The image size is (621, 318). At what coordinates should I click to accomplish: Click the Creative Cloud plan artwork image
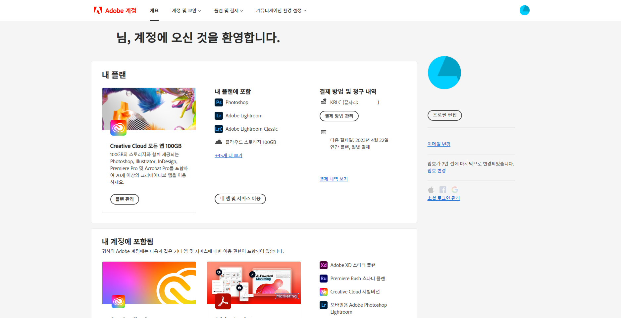point(149,109)
